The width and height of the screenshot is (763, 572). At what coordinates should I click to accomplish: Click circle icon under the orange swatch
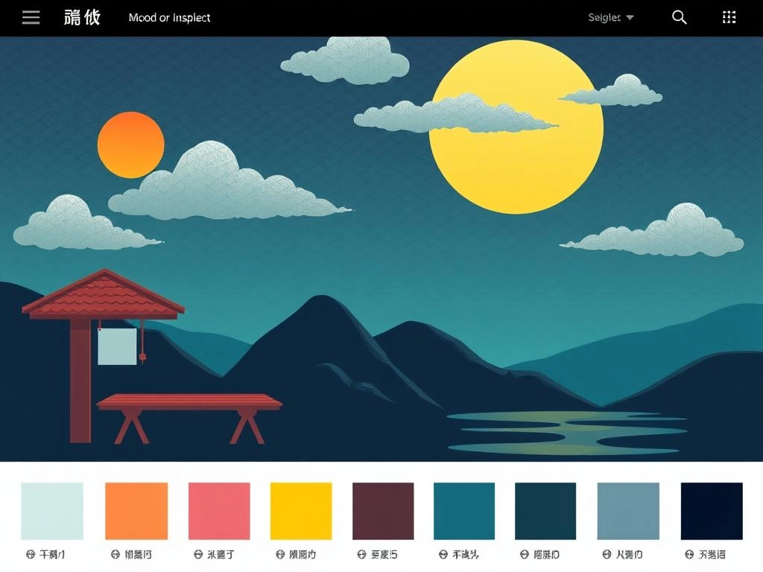(x=115, y=554)
